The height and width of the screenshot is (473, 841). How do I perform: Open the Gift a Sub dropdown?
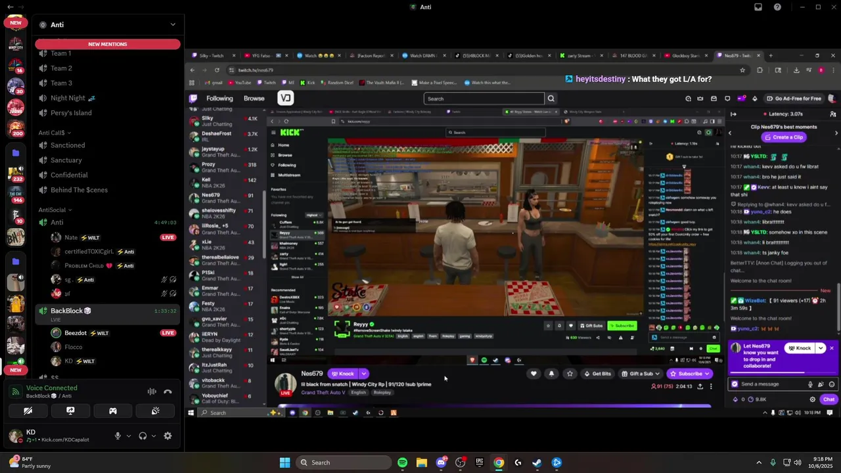[641, 374]
